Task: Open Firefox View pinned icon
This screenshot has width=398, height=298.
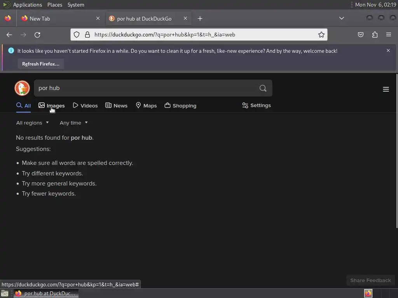Action: tap(8, 19)
